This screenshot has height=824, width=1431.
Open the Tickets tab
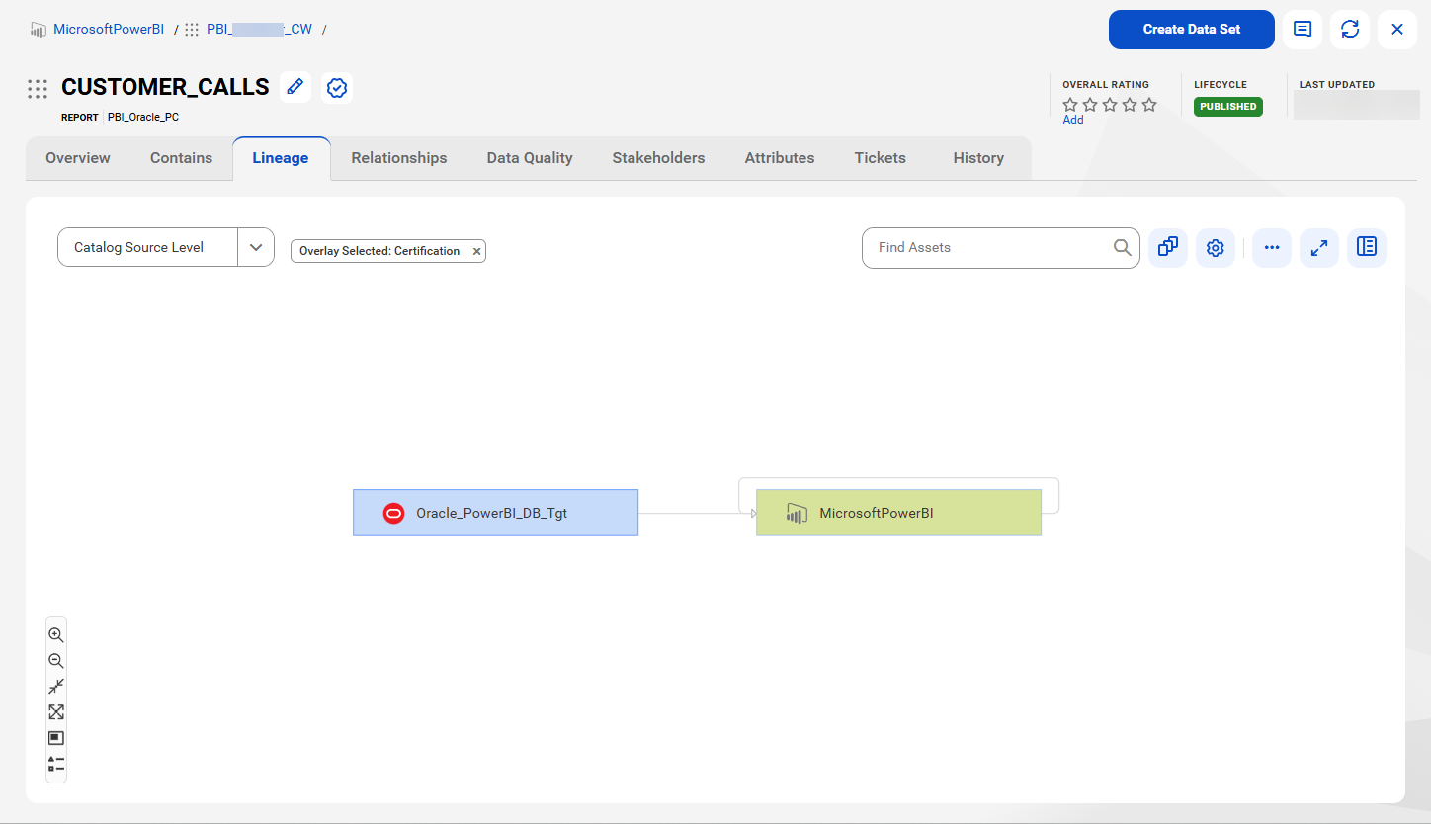tap(881, 158)
